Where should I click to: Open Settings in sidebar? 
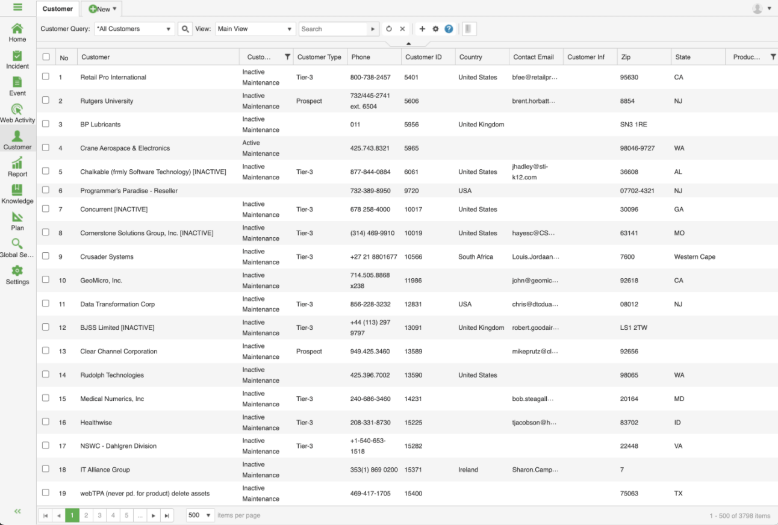17,275
